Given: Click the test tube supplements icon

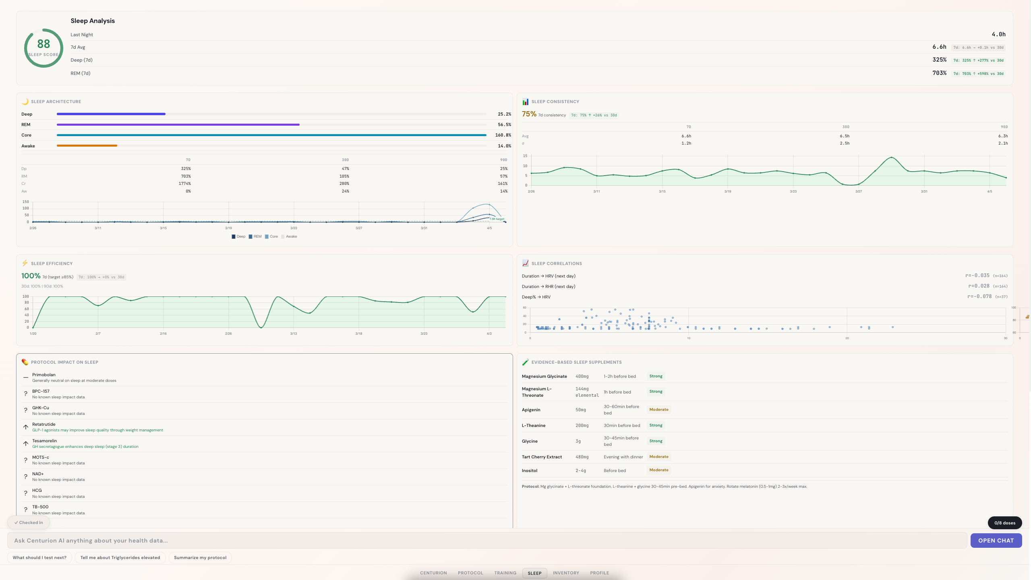Looking at the screenshot, I should pos(525,362).
